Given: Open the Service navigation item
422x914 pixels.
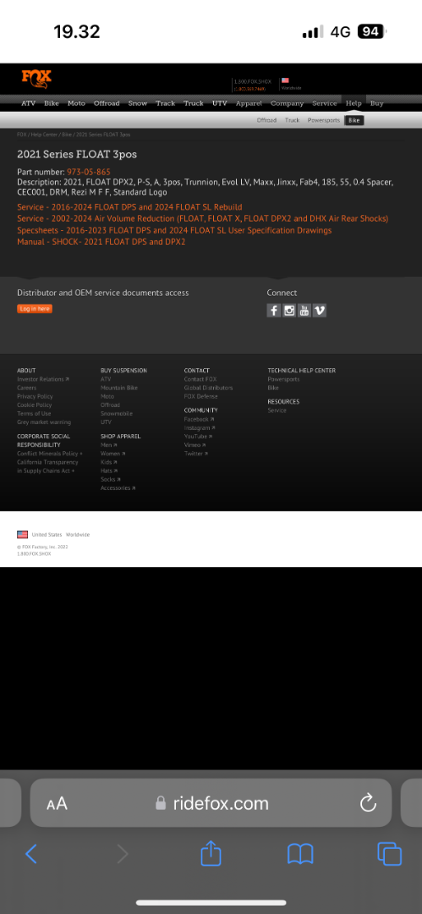Looking at the screenshot, I should pyautogui.click(x=325, y=103).
